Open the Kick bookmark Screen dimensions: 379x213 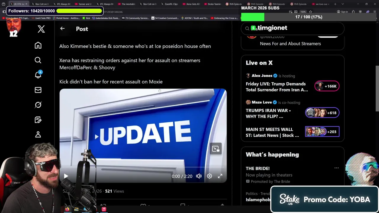(x=86, y=18)
